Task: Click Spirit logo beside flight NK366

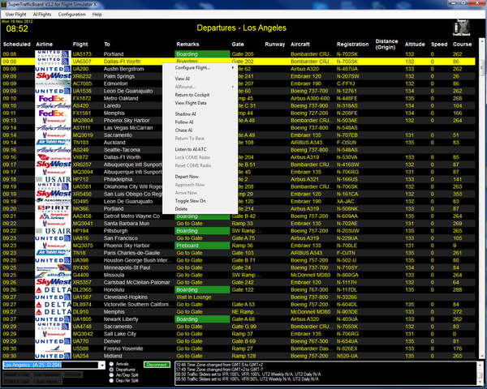Action: click(53, 209)
